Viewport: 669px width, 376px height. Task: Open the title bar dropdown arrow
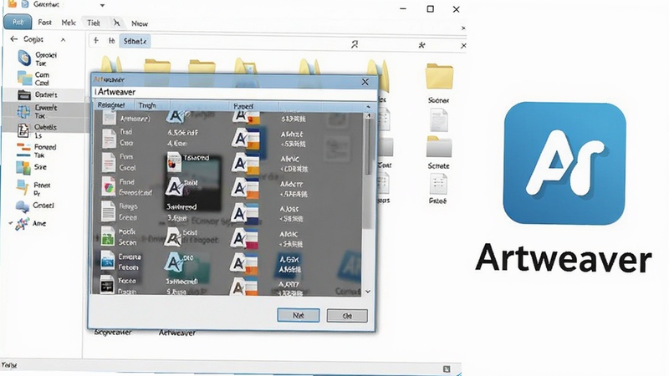point(102,6)
